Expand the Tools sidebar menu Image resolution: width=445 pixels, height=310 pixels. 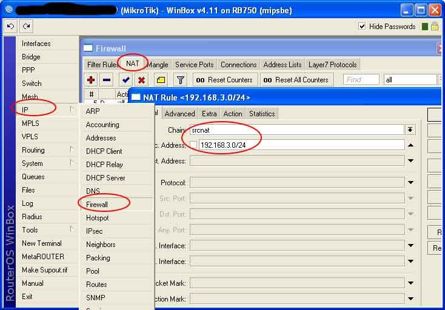tap(47, 230)
